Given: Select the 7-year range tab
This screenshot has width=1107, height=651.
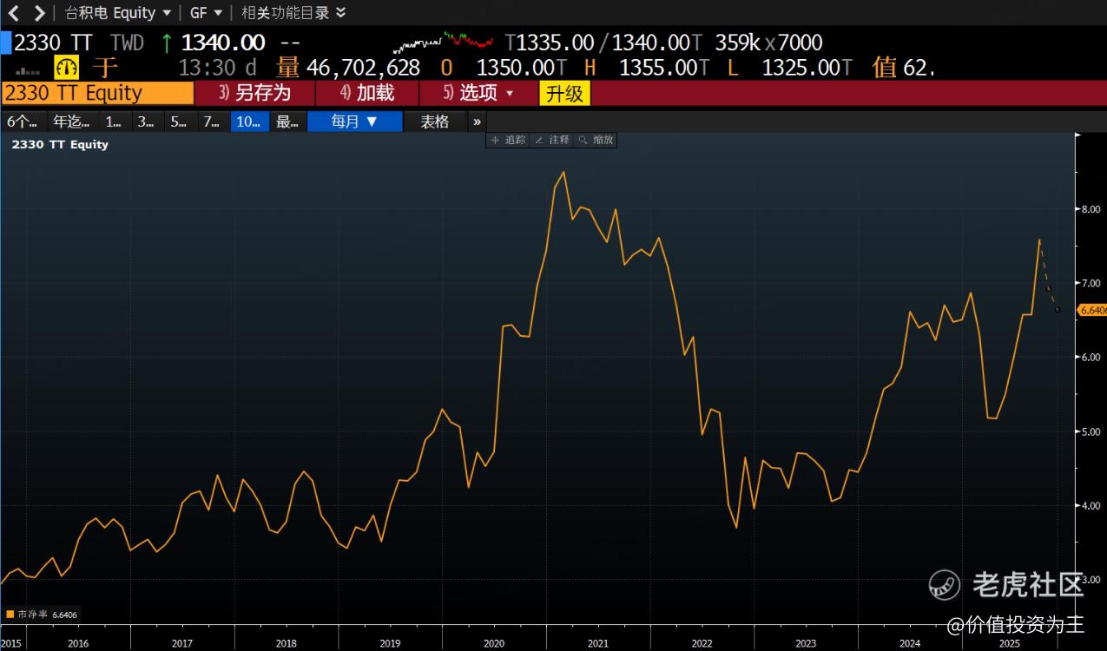Looking at the screenshot, I should 212,122.
